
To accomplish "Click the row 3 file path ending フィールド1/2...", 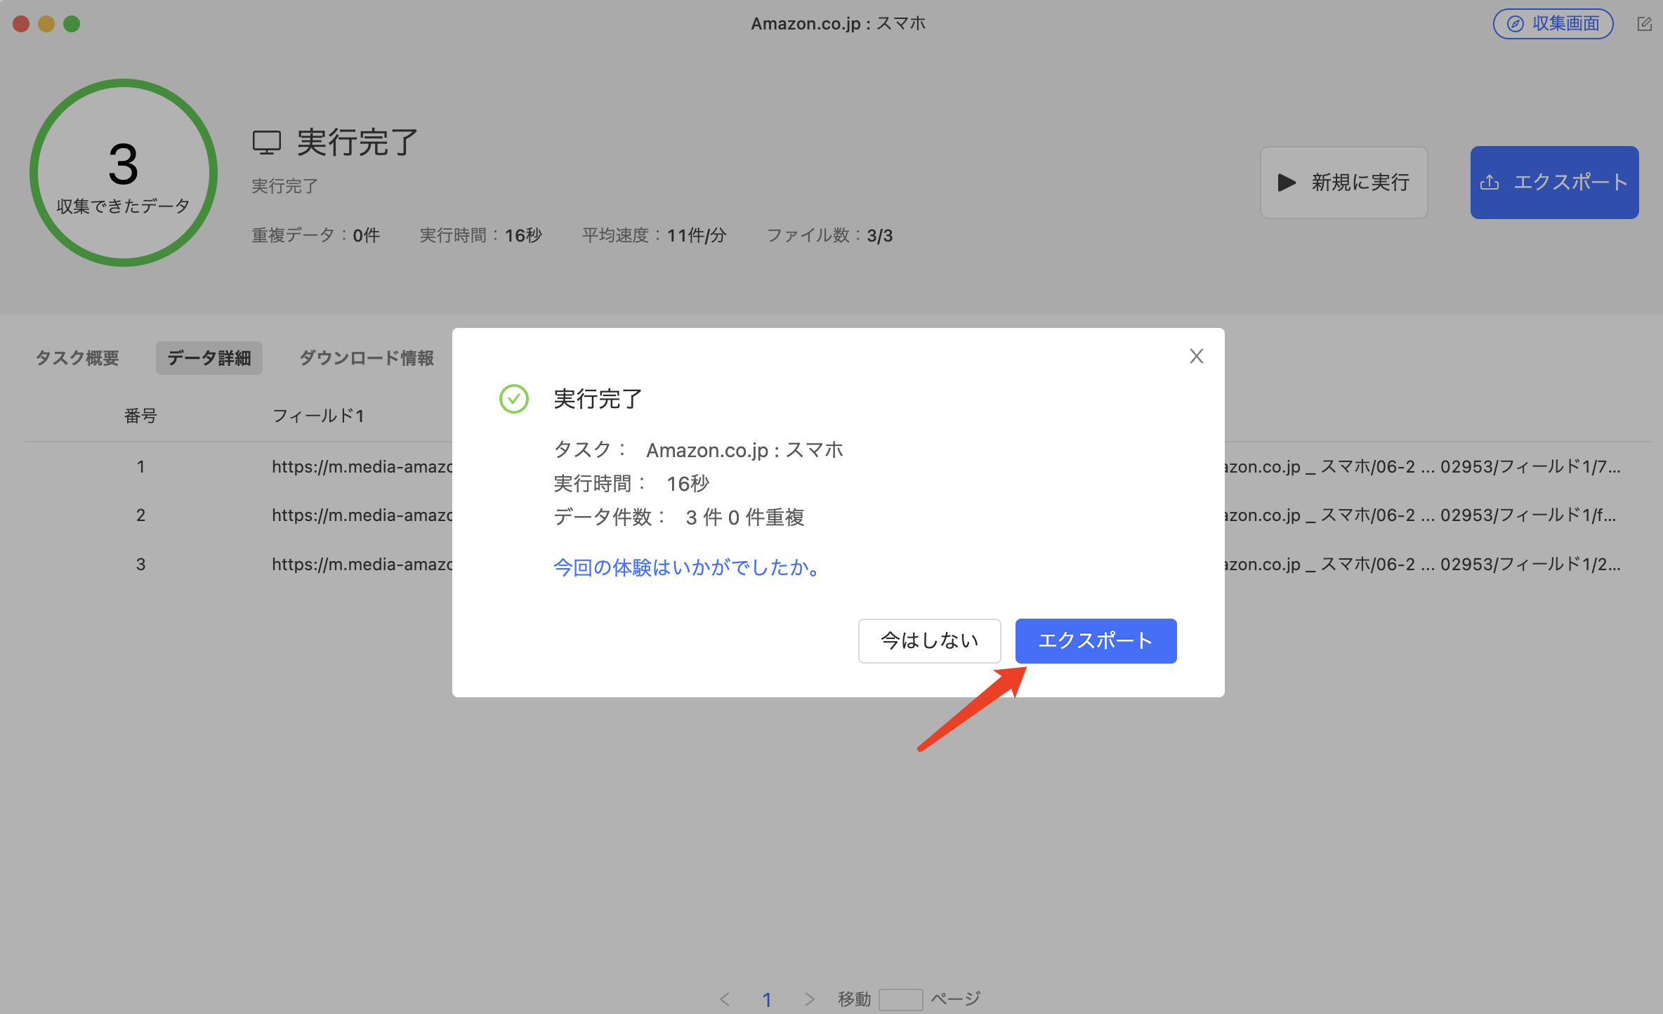I will tap(1423, 564).
